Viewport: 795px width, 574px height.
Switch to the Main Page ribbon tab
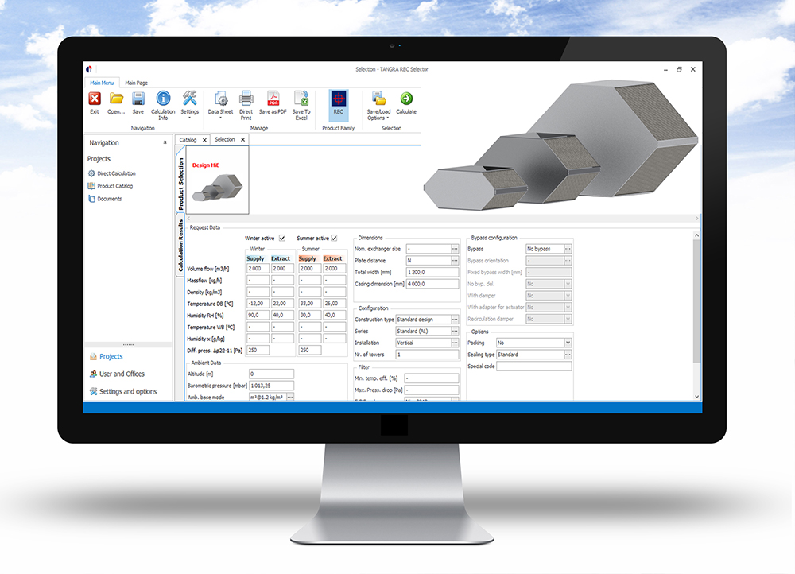[137, 83]
